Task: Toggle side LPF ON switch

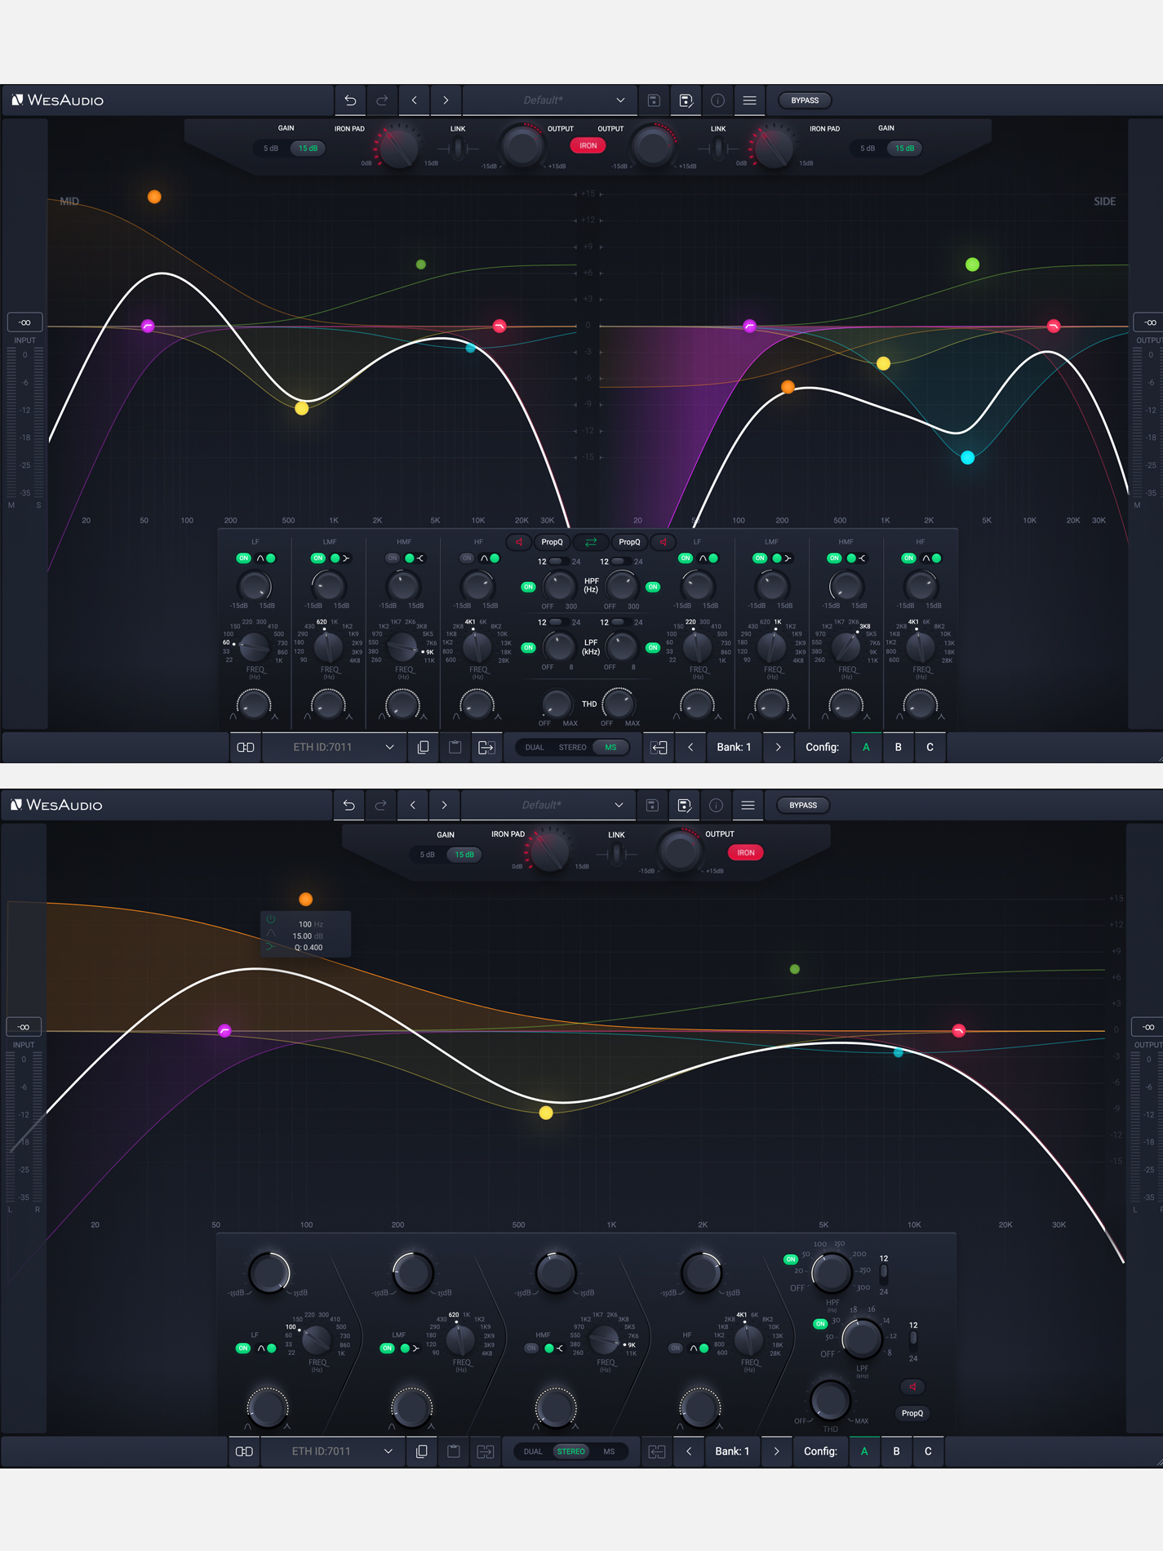Action: click(x=653, y=647)
